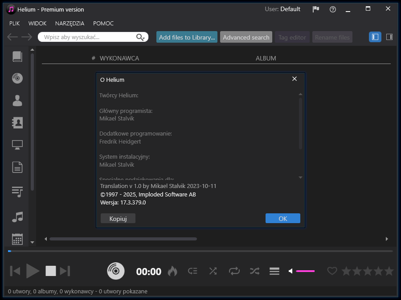The width and height of the screenshot is (401, 300).
Task: Click horizontal scroll left arrow
Action: (45, 239)
